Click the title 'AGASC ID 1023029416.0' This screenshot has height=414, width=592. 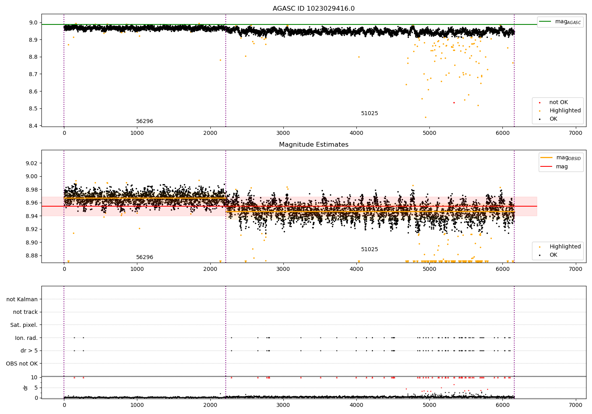(313, 9)
